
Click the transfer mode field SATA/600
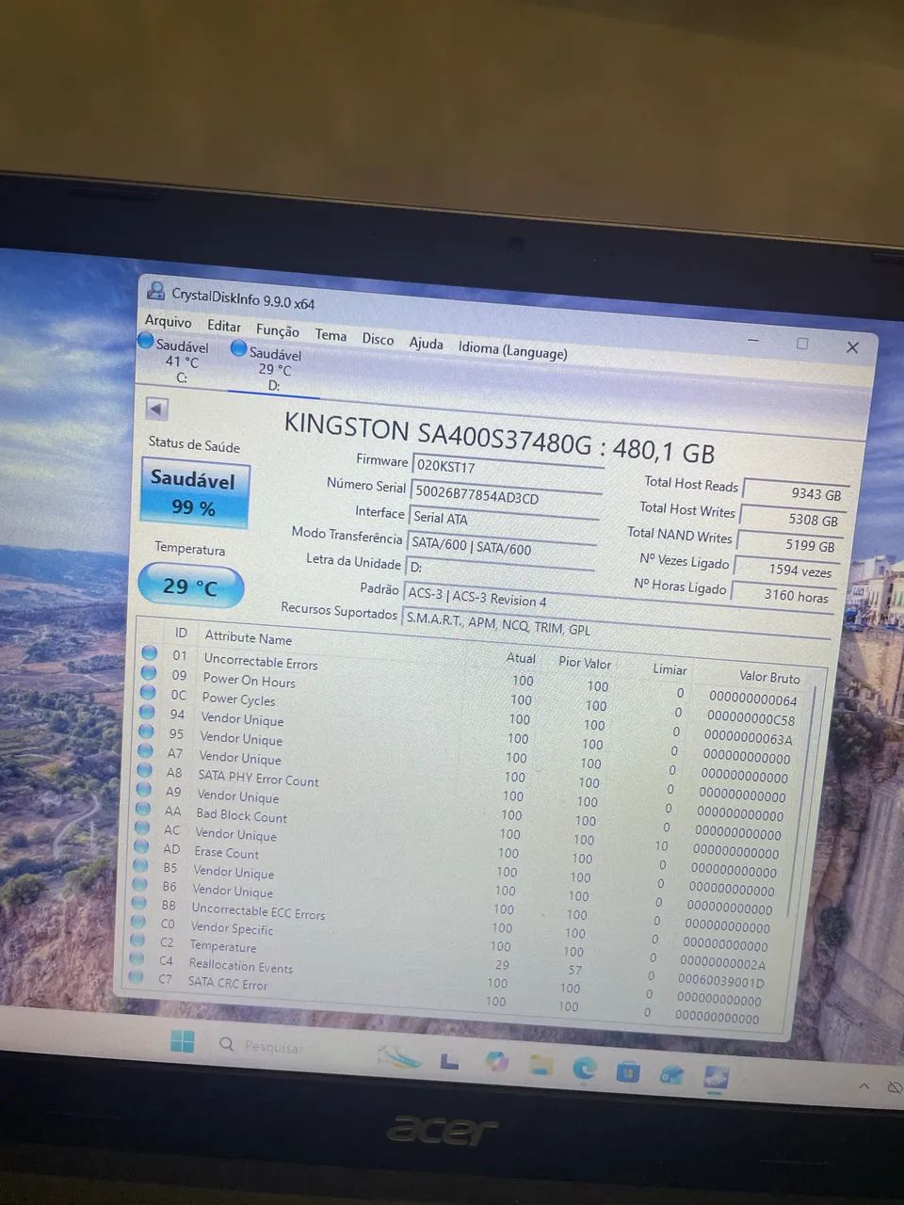point(501,546)
